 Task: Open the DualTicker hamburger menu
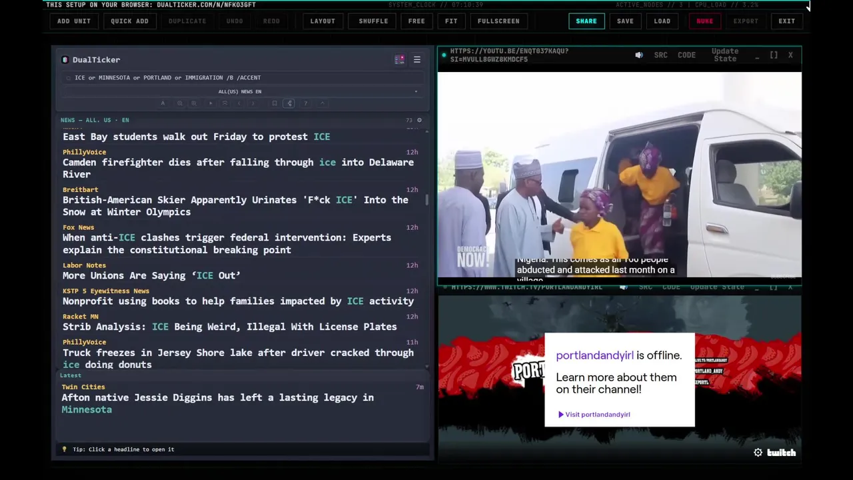coord(417,59)
